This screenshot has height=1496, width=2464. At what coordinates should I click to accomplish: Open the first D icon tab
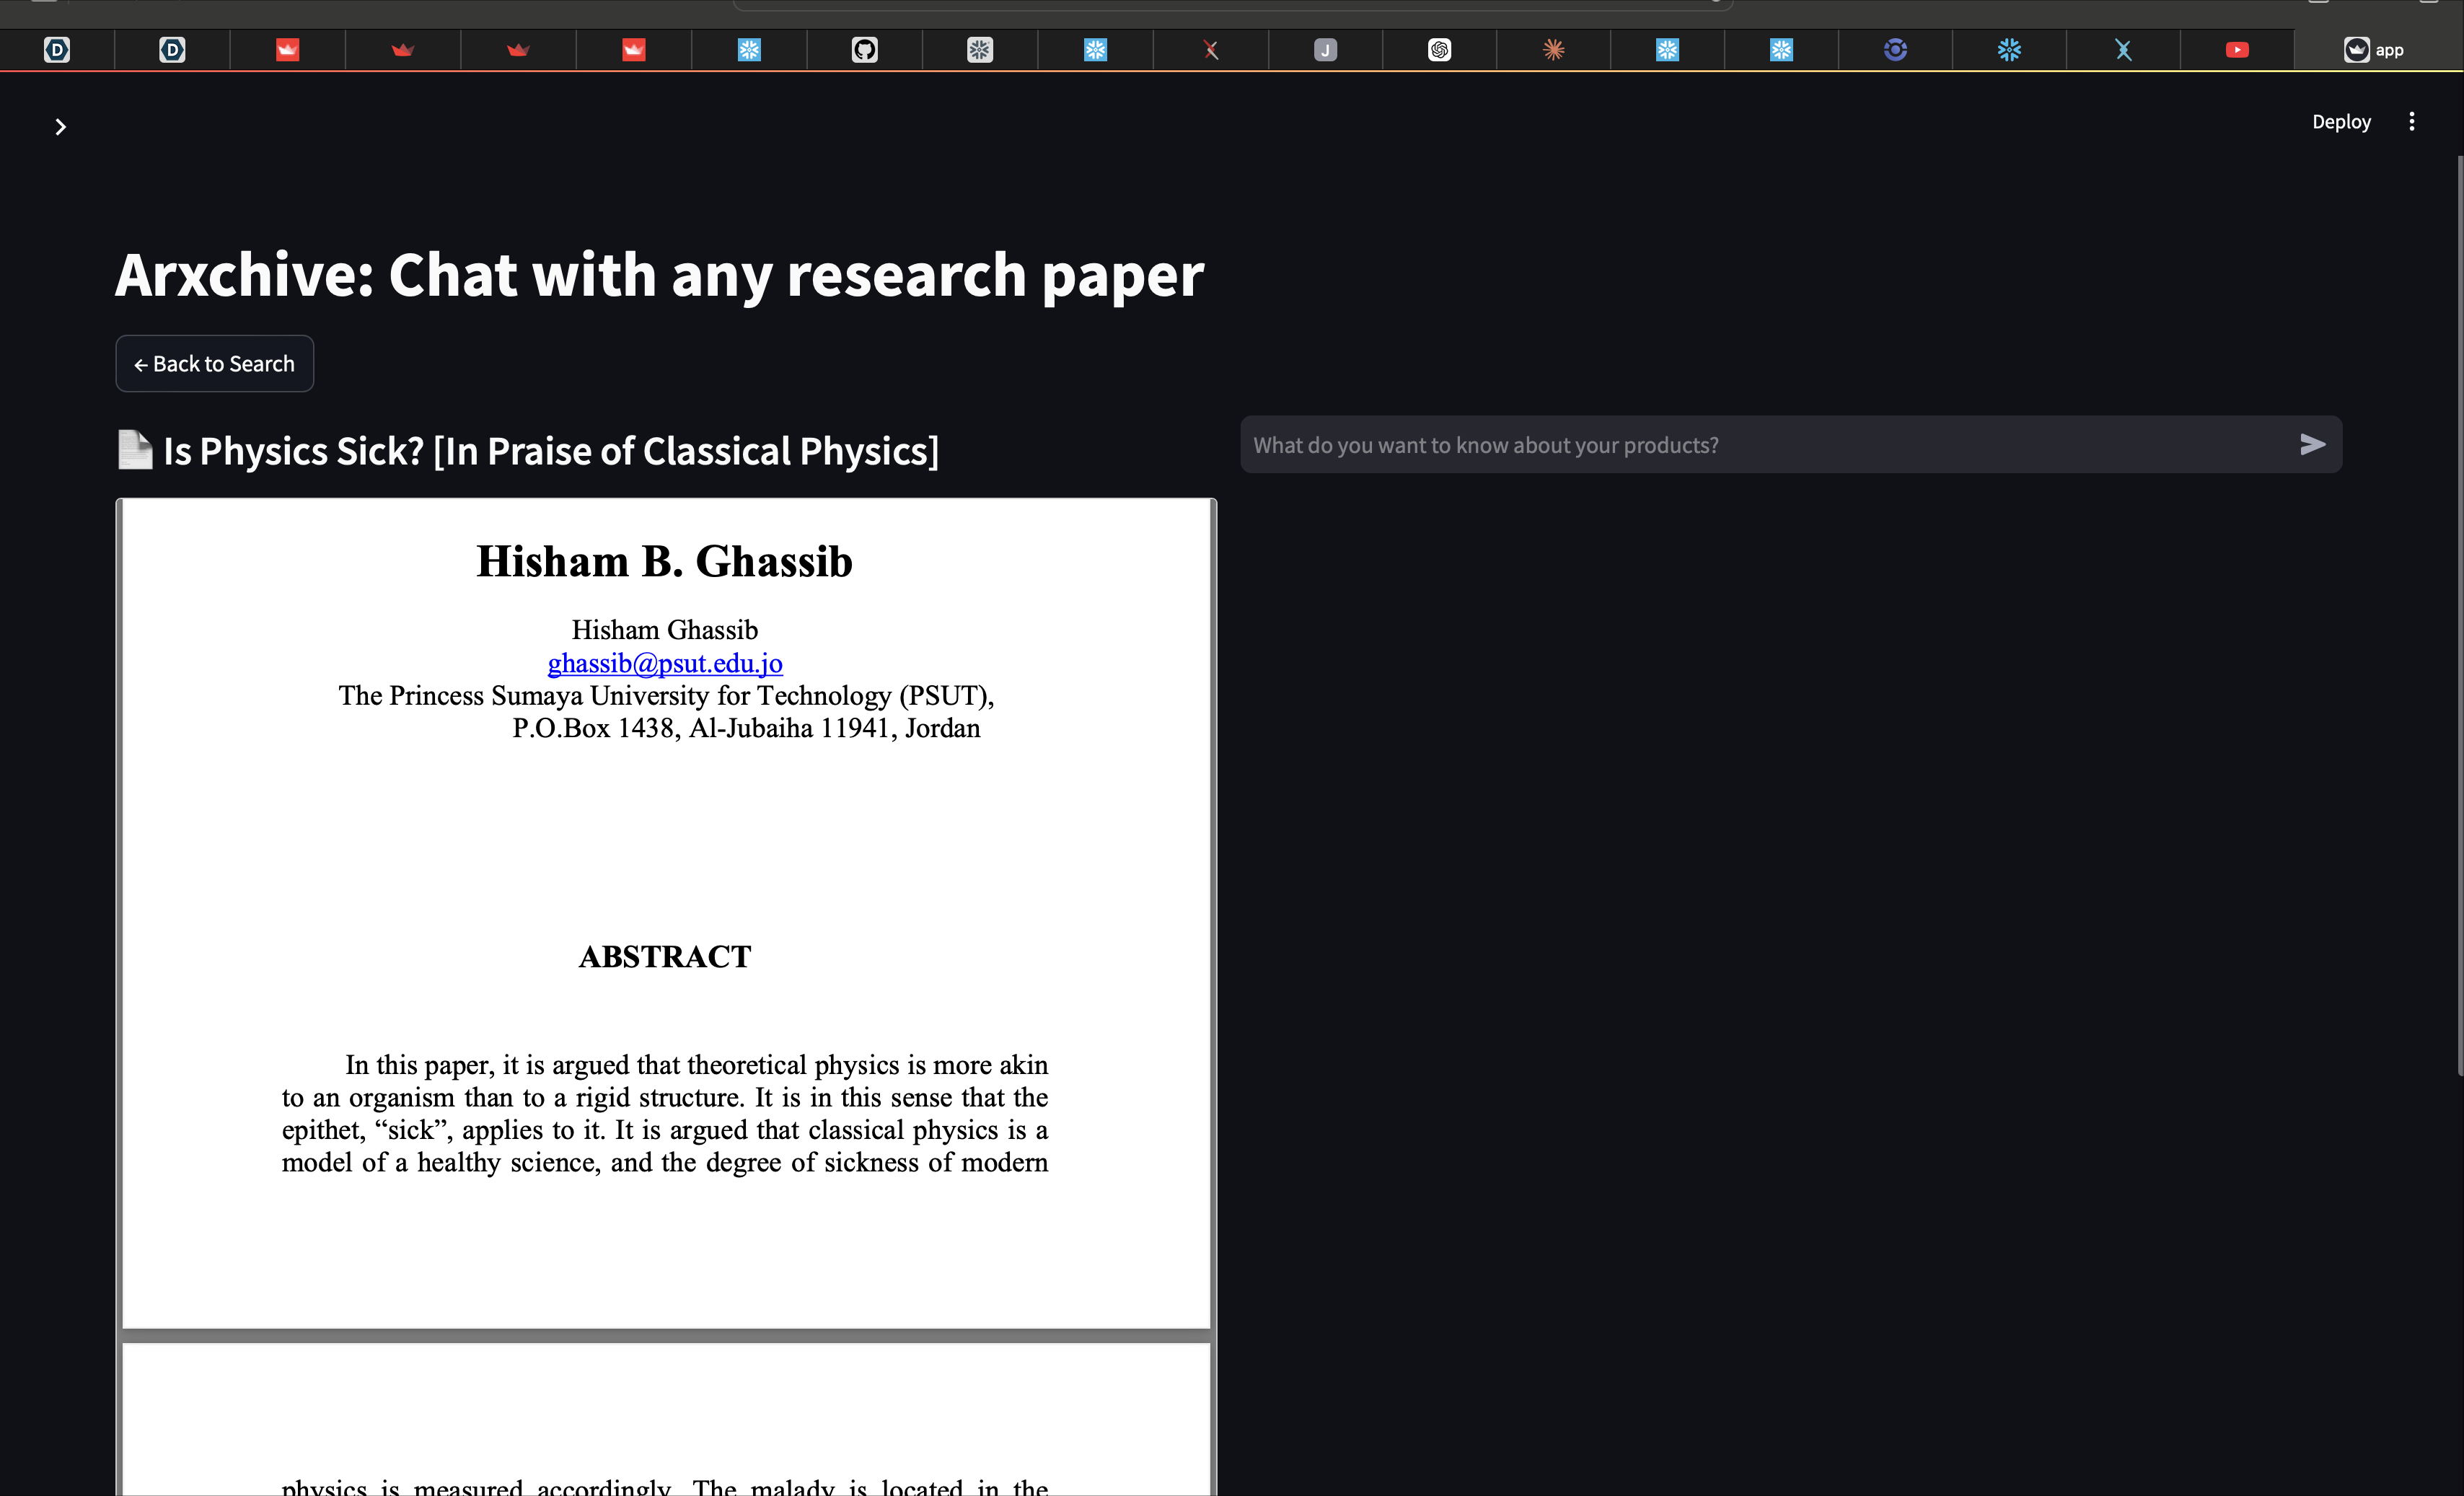point(57,50)
